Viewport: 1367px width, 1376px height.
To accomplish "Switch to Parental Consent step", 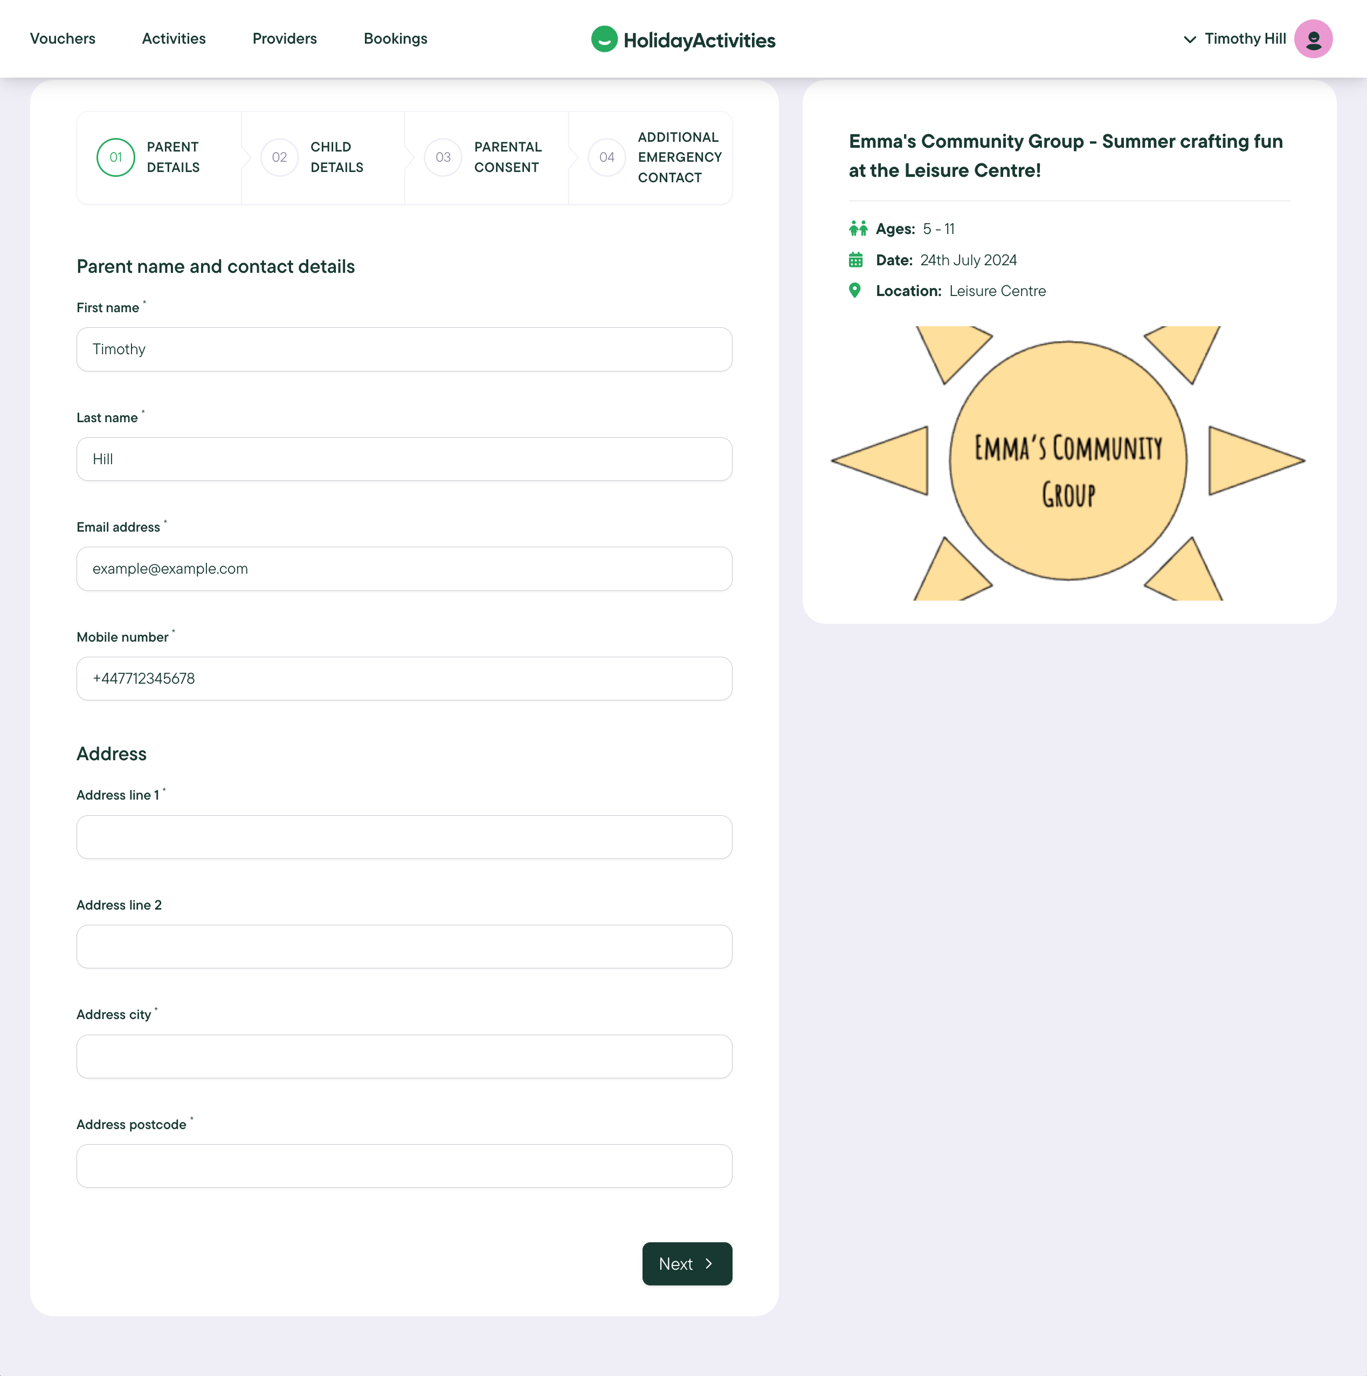I will [x=507, y=157].
